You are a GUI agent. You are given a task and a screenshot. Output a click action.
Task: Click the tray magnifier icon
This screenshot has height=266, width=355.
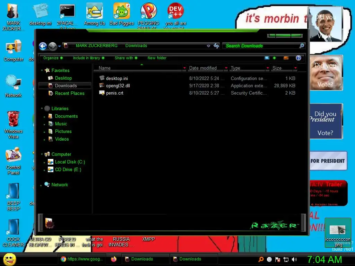tap(261, 259)
